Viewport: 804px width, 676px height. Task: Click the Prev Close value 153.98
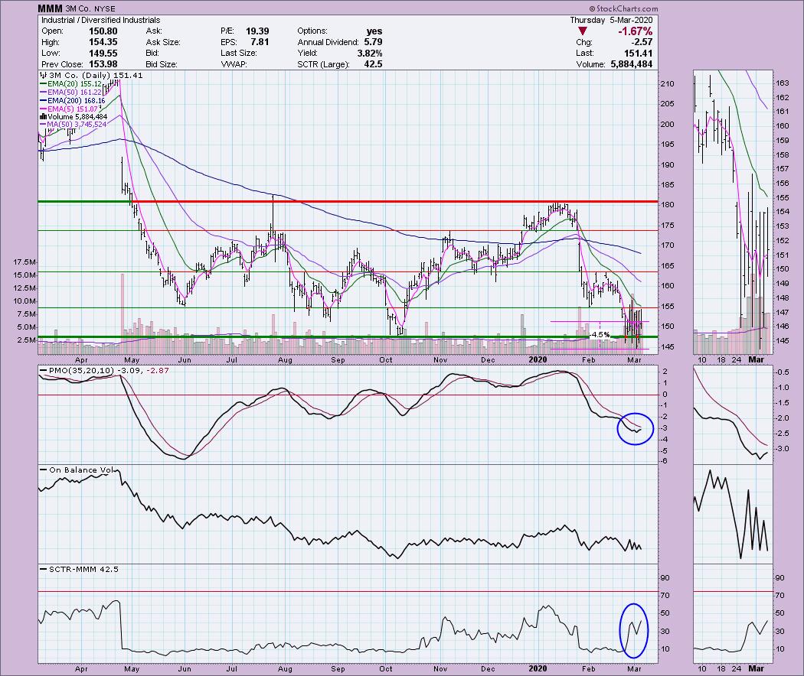103,64
